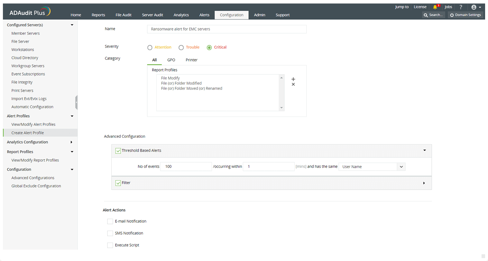Image resolution: width=488 pixels, height=261 pixels.
Task: Select the Critical severity radio button
Action: click(x=209, y=48)
